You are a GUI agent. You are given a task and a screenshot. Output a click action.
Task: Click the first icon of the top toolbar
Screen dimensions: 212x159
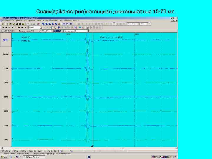click(3, 24)
